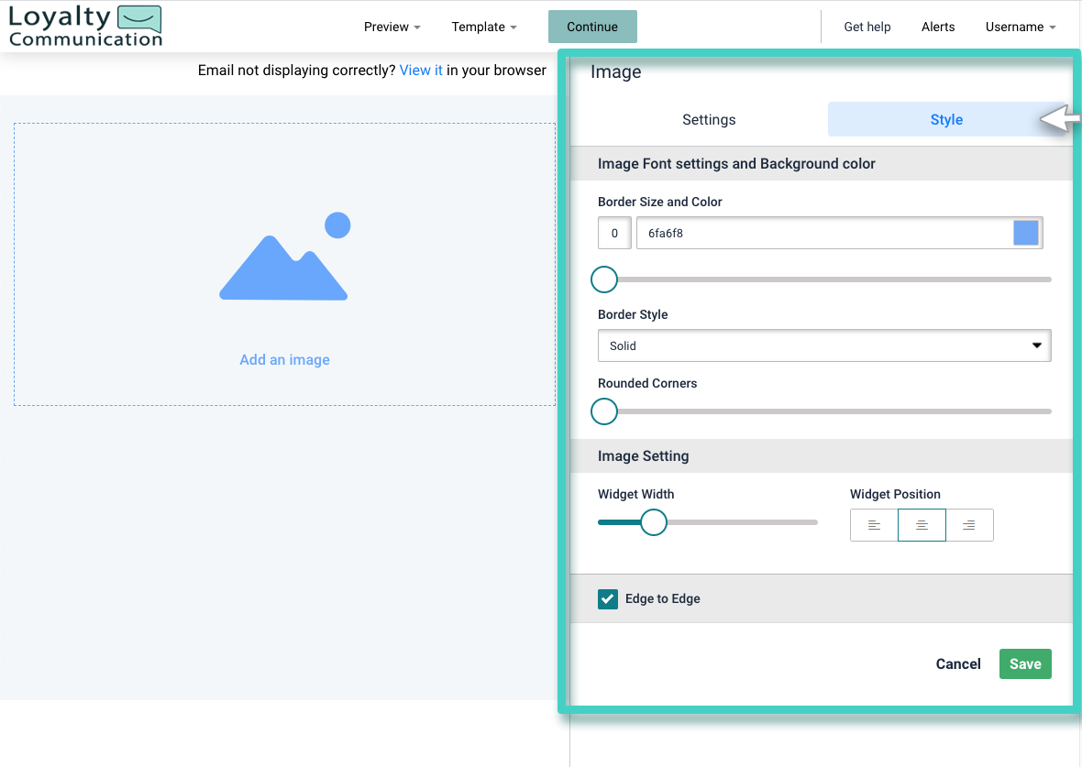Select right widget position alignment
The width and height of the screenshot is (1082, 767).
969,524
